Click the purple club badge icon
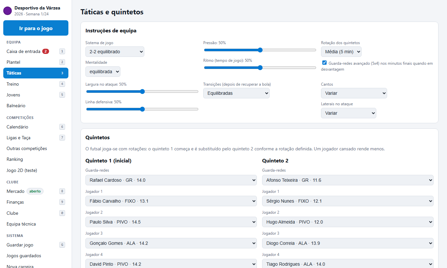Screen dimensions: 447x268 click(8, 11)
